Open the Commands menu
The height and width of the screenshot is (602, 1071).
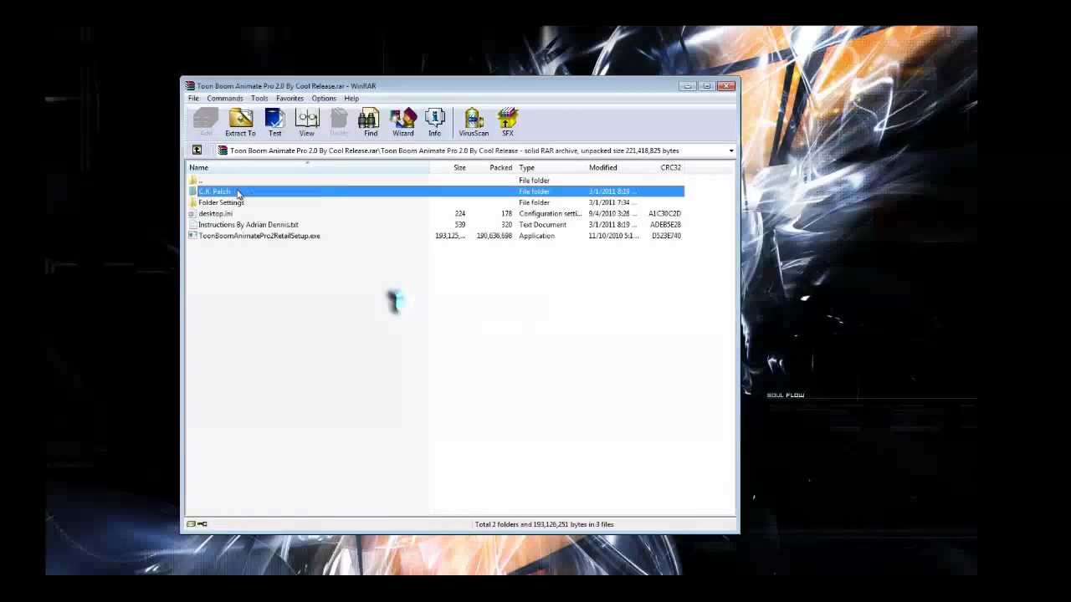[x=225, y=99]
